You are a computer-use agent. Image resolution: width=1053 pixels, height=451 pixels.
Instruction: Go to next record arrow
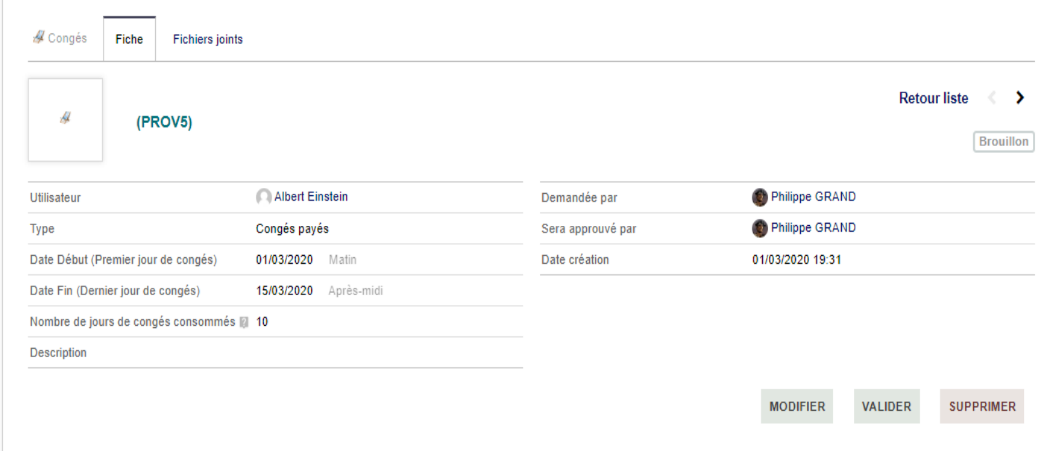pyautogui.click(x=1020, y=98)
